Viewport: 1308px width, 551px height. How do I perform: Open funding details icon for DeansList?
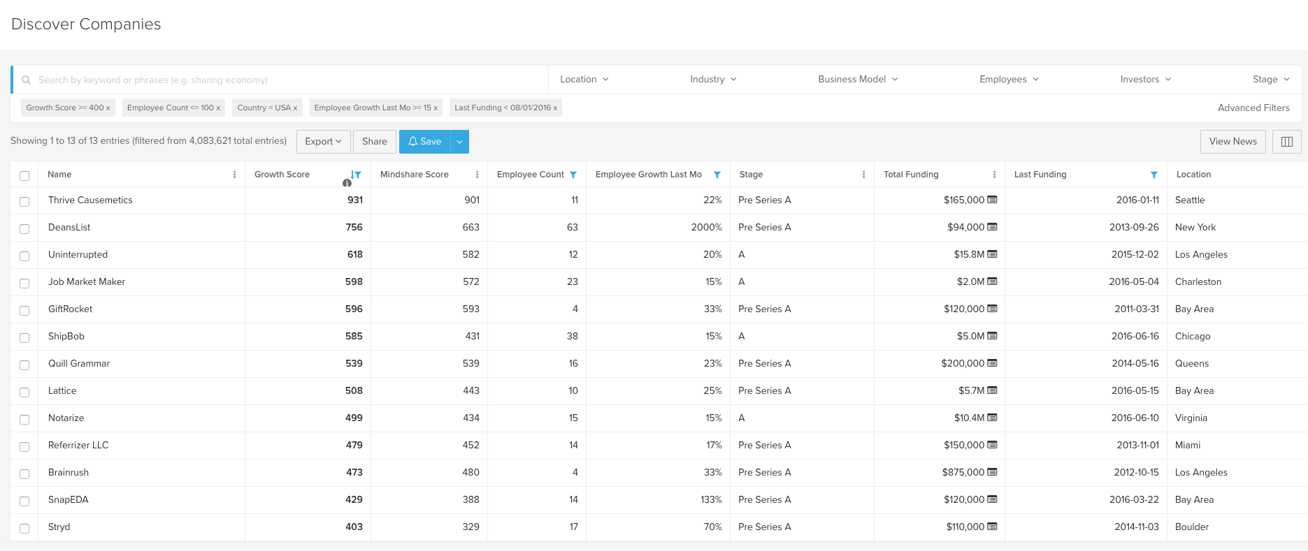pos(992,227)
